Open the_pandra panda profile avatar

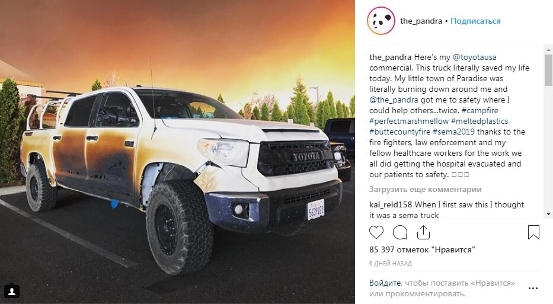(381, 21)
